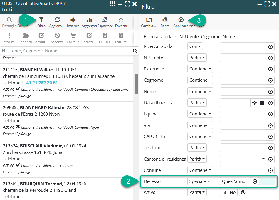Click Applicare checkmark icon

[181, 20]
